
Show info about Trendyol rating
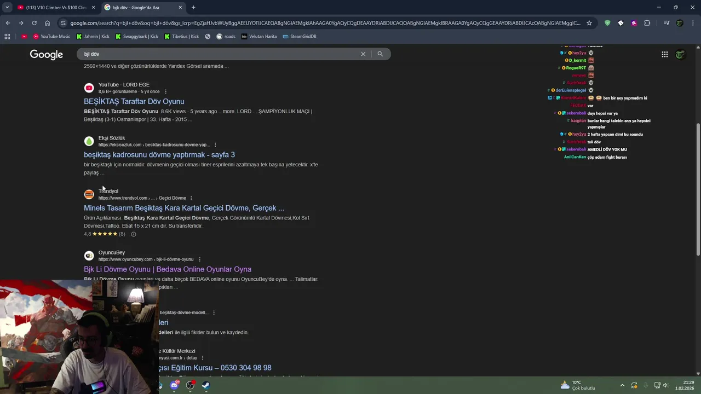click(x=133, y=234)
